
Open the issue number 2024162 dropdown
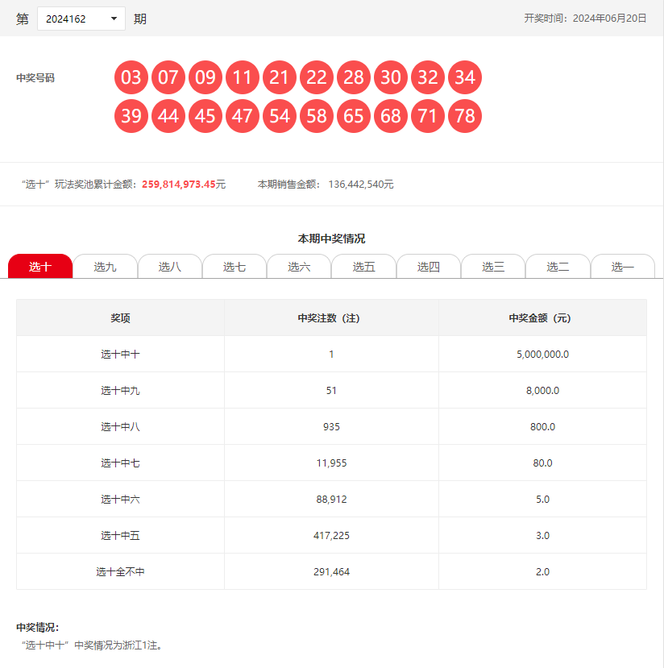pos(81,19)
